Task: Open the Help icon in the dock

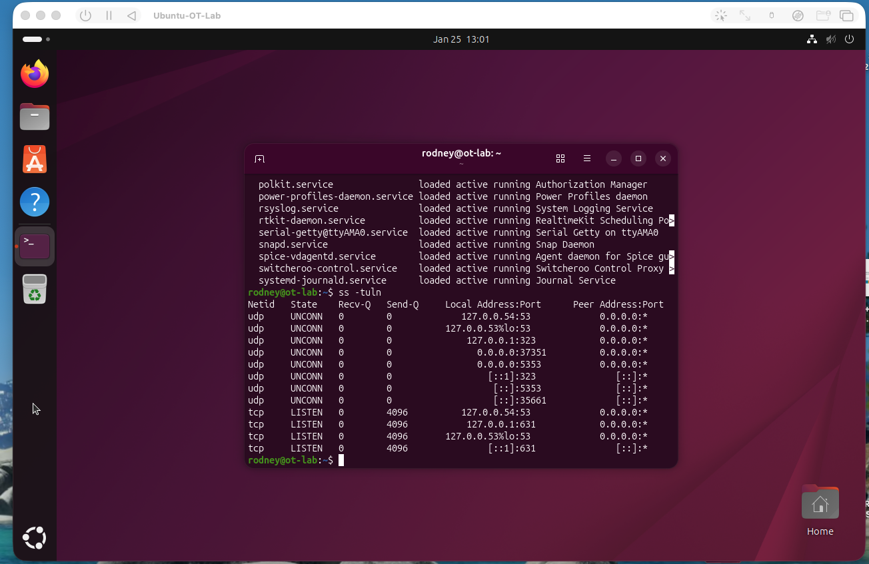Action: 35,202
